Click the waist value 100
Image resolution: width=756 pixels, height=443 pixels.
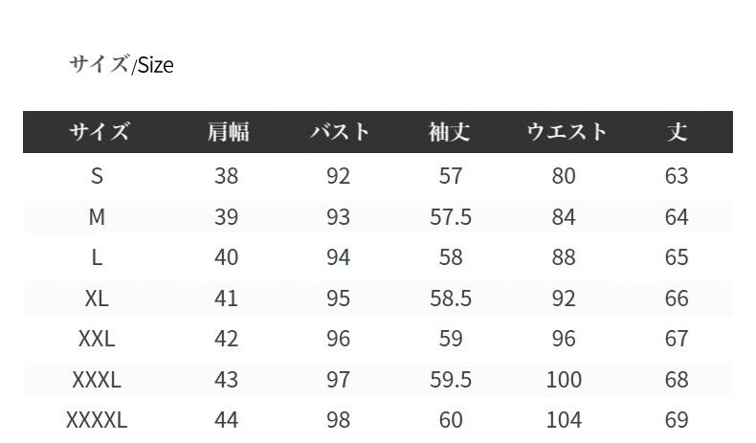[x=564, y=380]
